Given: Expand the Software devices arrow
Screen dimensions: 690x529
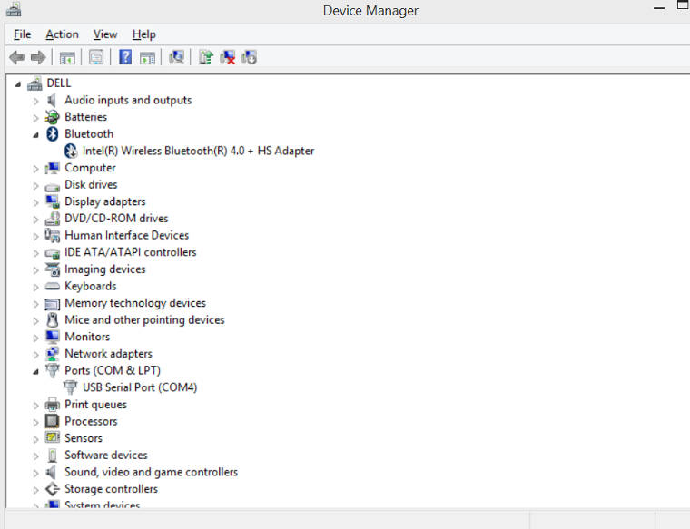Looking at the screenshot, I should (35, 456).
